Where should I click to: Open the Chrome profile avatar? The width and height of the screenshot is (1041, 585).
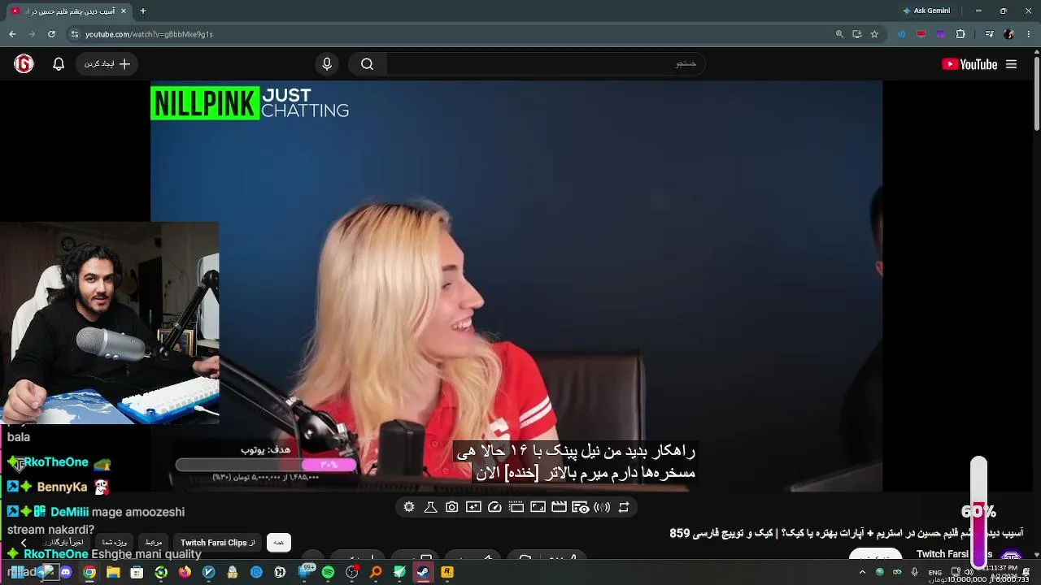click(x=1009, y=34)
